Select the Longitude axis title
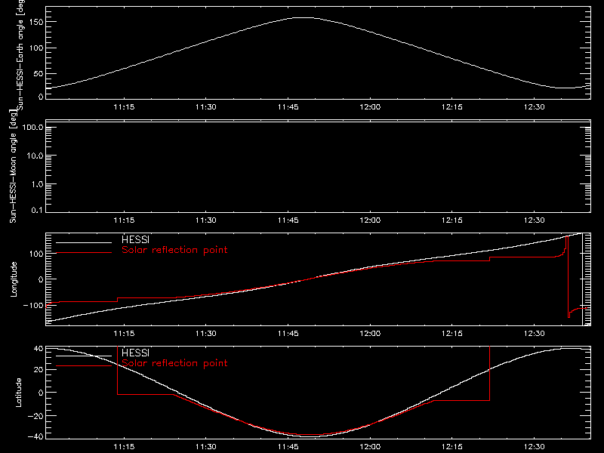 [x=14, y=279]
